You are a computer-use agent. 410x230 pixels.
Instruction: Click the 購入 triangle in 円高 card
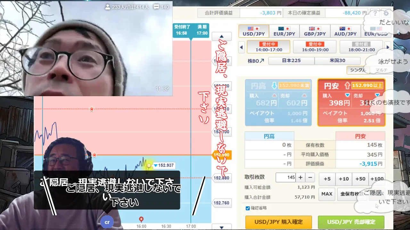(274, 96)
